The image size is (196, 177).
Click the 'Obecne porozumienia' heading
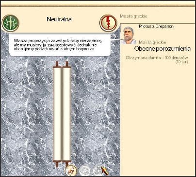click(x=162, y=49)
